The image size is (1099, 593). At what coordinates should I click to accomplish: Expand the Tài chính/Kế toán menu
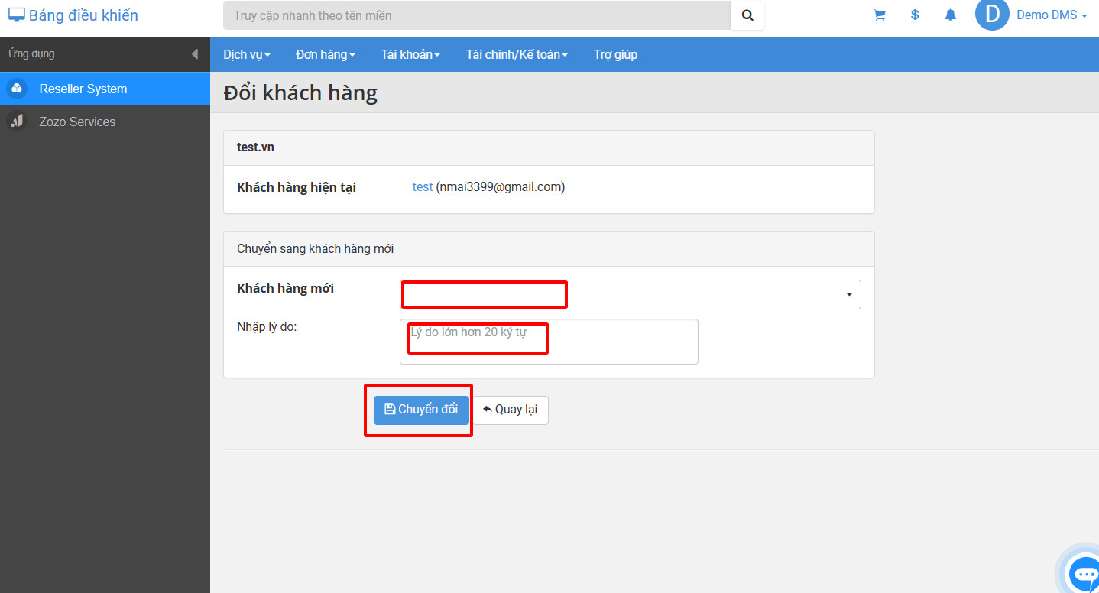[x=517, y=54]
